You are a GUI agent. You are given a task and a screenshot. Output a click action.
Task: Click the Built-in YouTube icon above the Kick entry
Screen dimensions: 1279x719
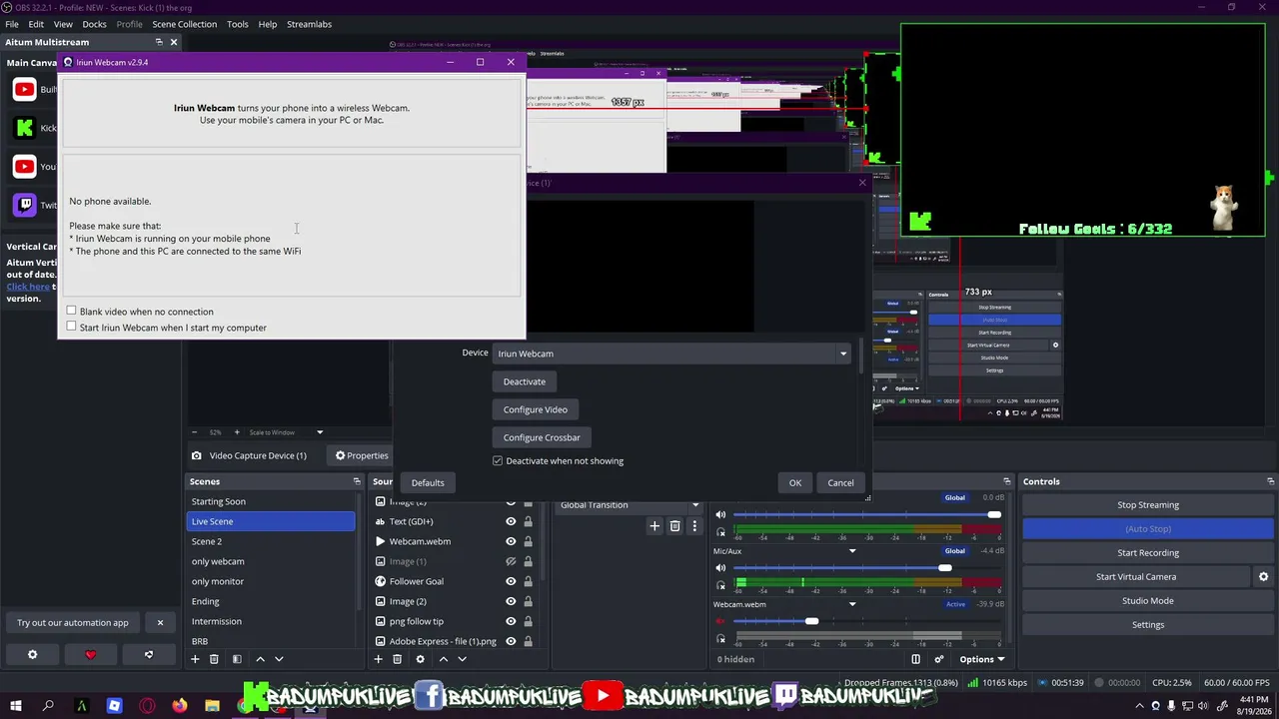(24, 90)
